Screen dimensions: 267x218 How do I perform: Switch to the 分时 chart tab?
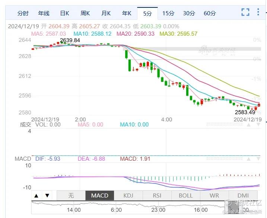[x=23, y=13]
